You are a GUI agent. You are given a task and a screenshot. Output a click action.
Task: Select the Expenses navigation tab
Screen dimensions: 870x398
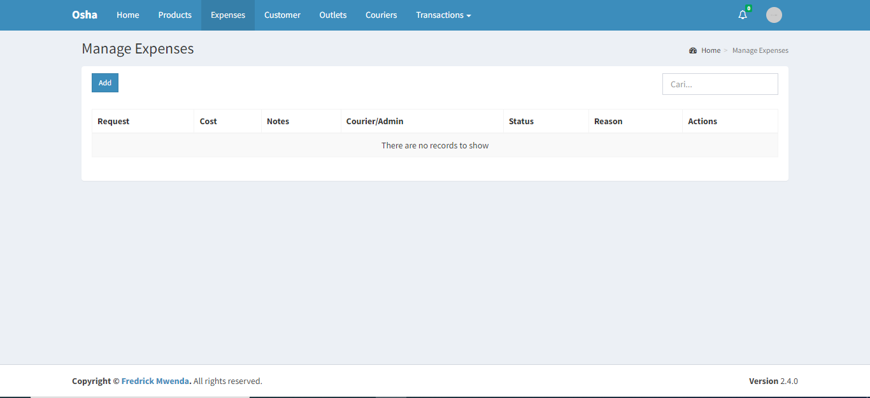point(228,15)
